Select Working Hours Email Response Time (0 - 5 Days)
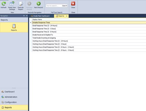 89,44
